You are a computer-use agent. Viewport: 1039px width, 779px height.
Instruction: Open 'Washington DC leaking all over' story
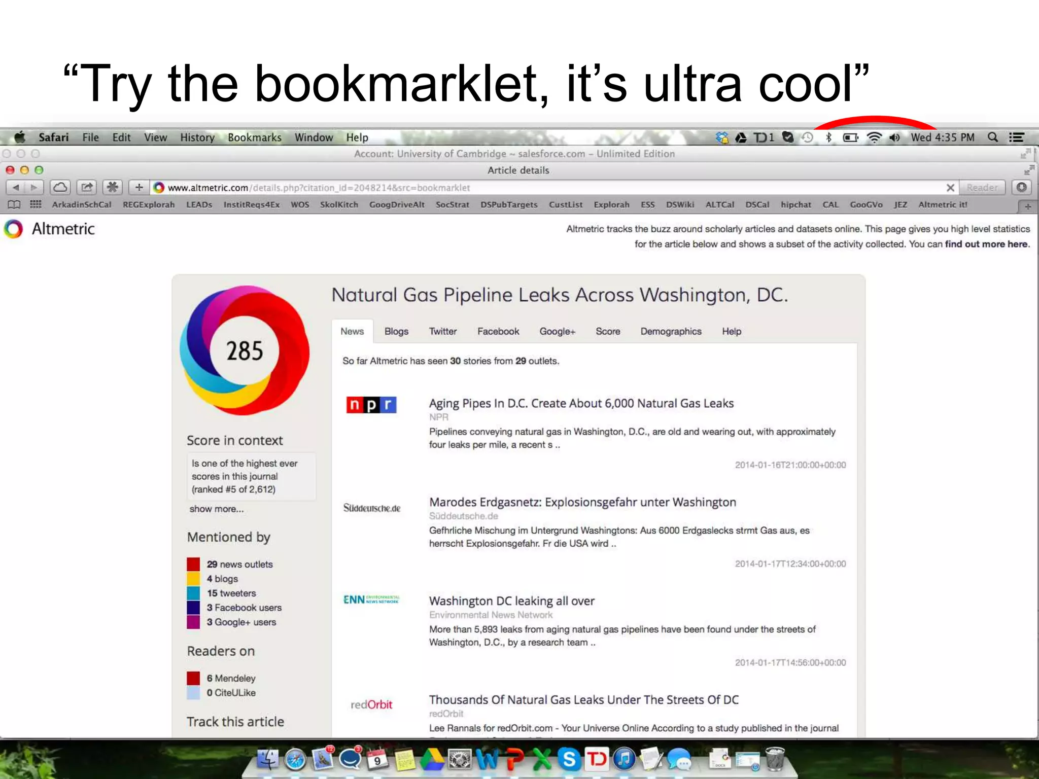(x=512, y=601)
